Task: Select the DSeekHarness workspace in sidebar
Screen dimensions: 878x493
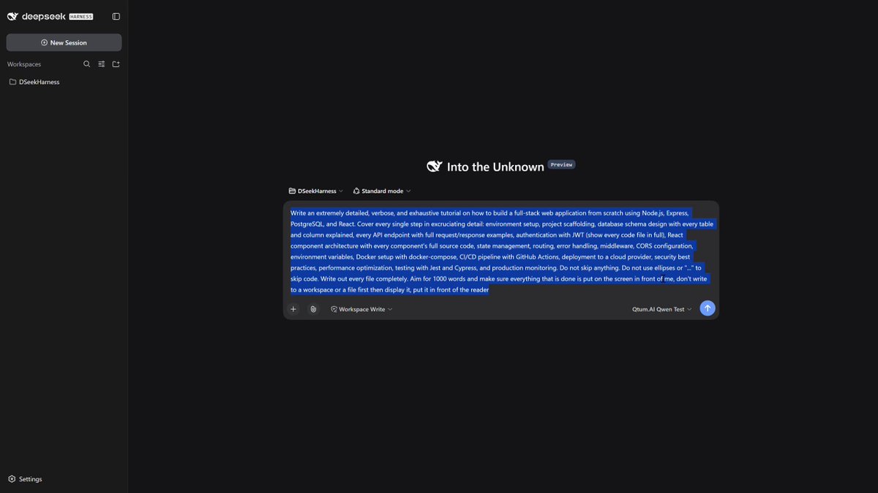Action: [x=34, y=82]
